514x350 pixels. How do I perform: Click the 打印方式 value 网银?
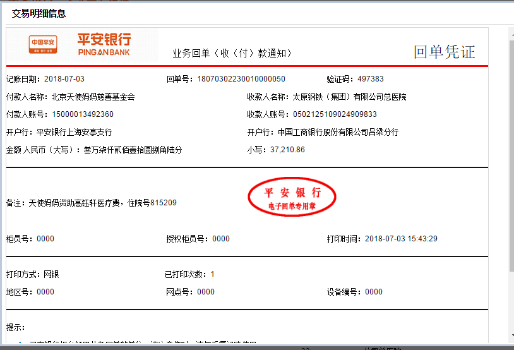coord(52,274)
